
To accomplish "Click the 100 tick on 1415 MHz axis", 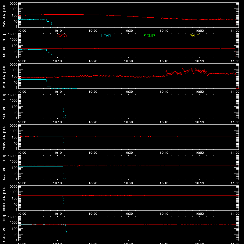I will [15, 106].
